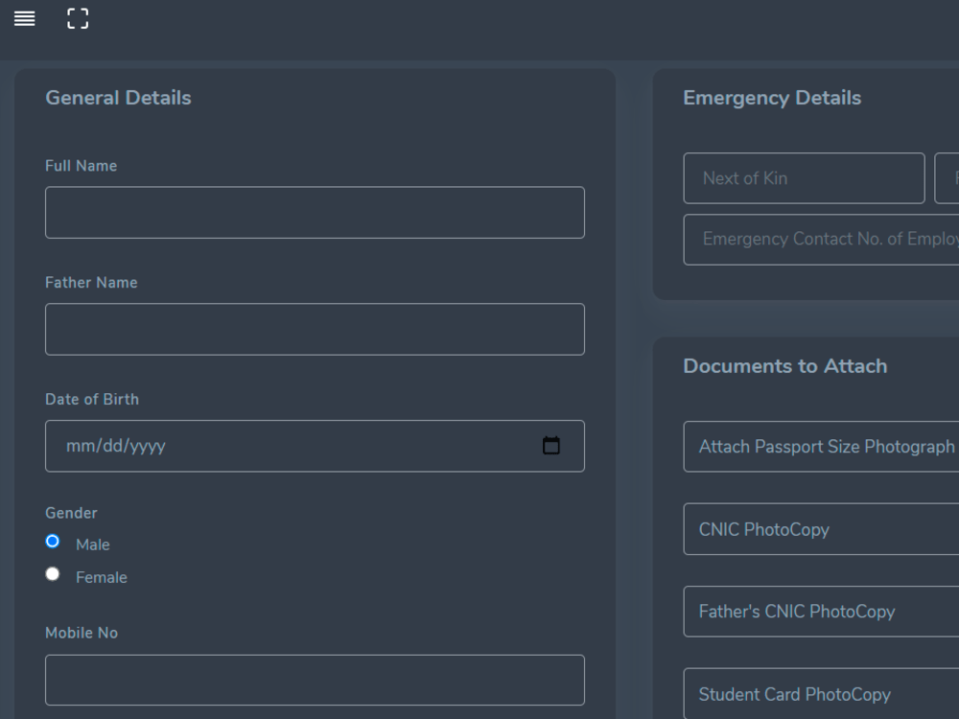Click the Full Name input field

[315, 212]
